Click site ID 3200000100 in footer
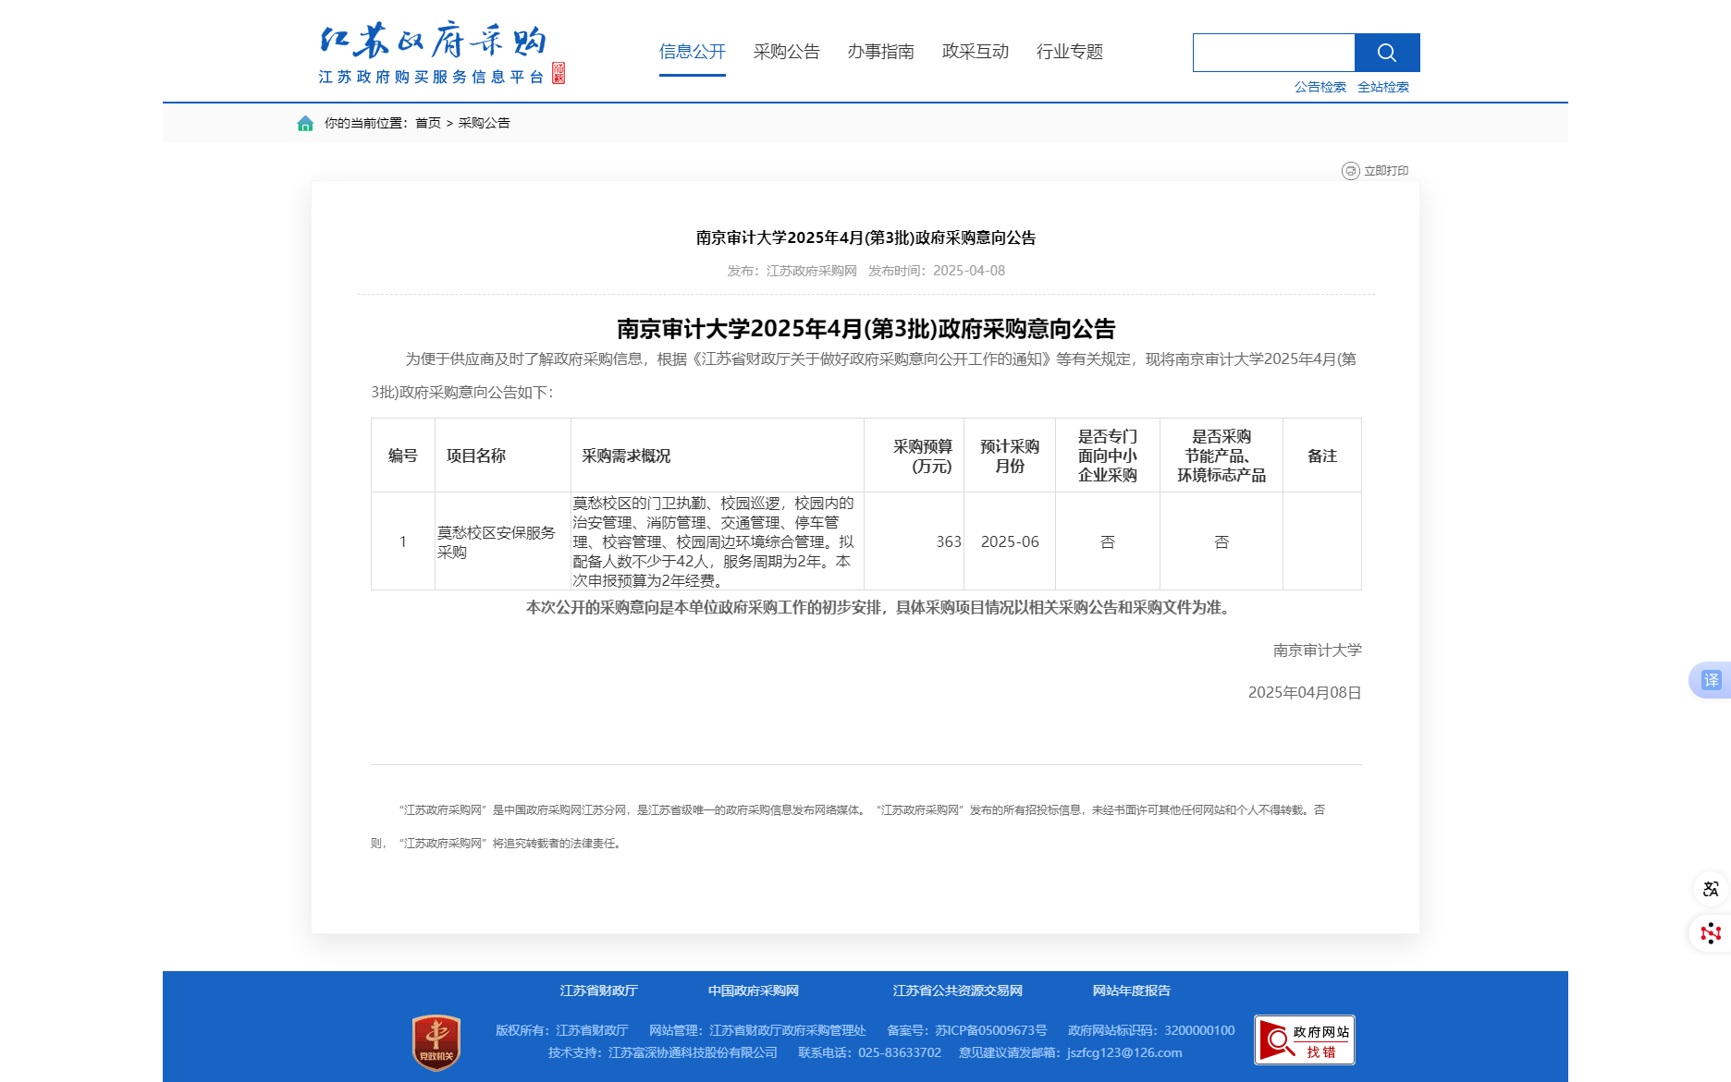 tap(1199, 1030)
